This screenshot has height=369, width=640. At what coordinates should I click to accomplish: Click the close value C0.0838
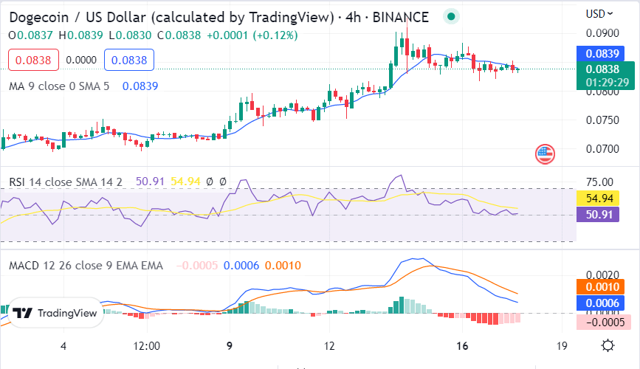(179, 35)
